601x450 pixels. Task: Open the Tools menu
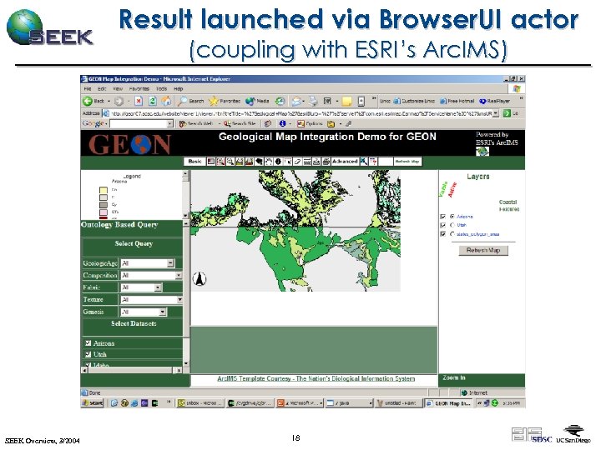(x=161, y=89)
